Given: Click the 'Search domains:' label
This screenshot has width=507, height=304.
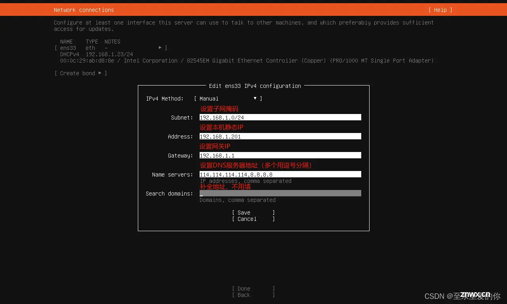Looking at the screenshot, I should [170, 194].
